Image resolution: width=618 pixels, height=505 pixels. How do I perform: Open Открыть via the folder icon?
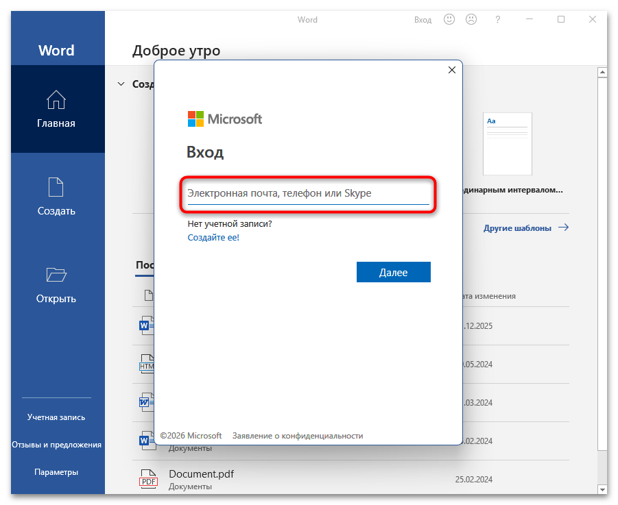click(x=57, y=275)
